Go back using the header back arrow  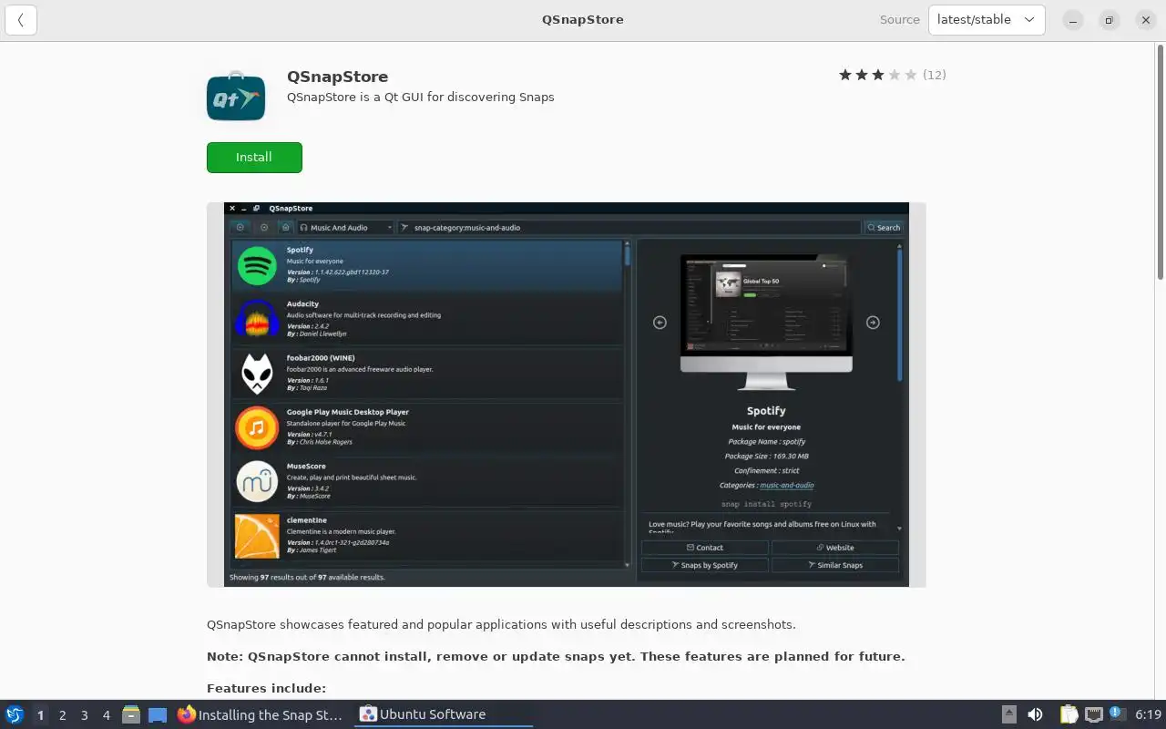(x=21, y=20)
